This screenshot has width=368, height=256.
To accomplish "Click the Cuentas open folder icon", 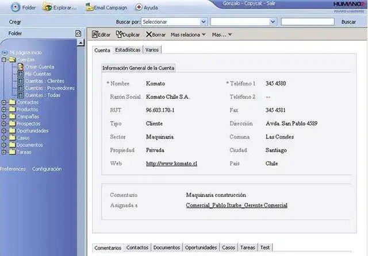I will [12, 60].
